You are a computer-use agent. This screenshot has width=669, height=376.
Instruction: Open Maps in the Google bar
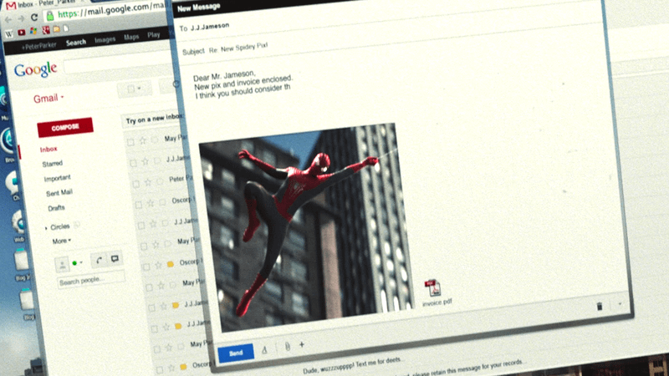[x=131, y=37]
